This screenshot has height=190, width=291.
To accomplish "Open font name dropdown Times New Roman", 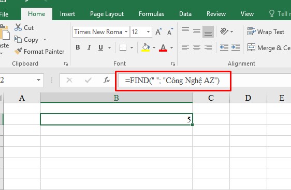I will pos(126,32).
